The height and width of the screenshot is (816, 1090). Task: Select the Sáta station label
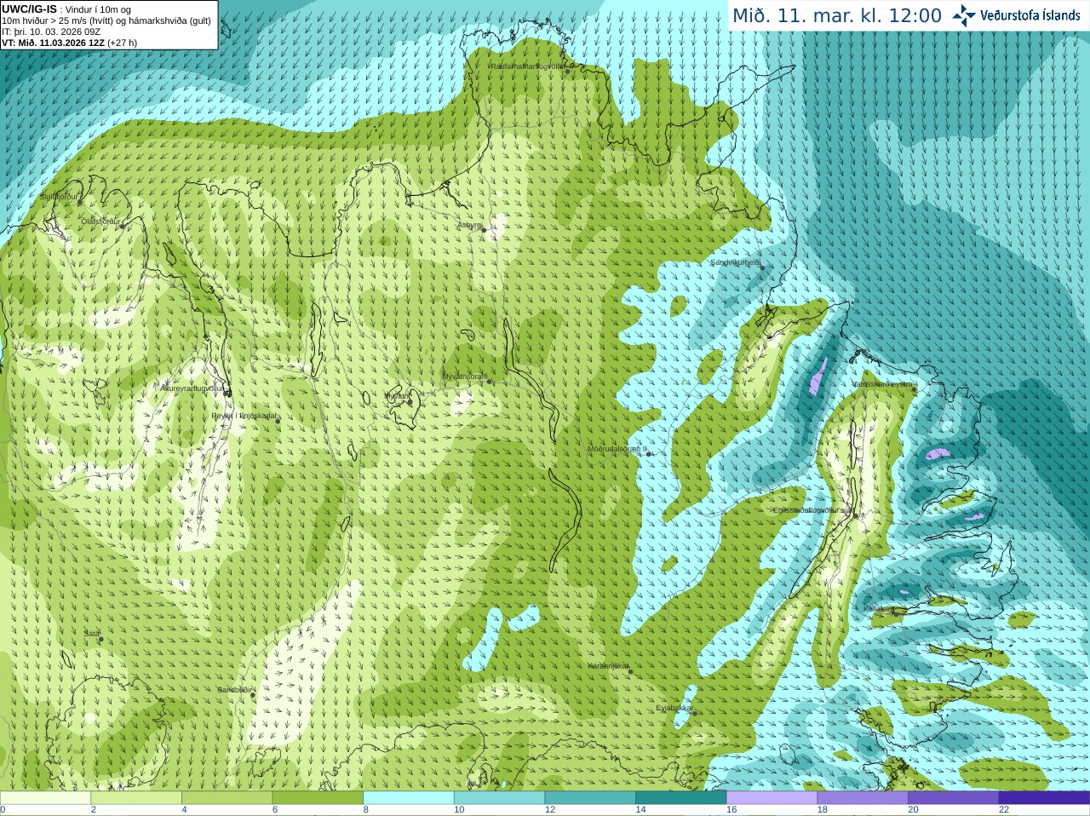(x=91, y=634)
